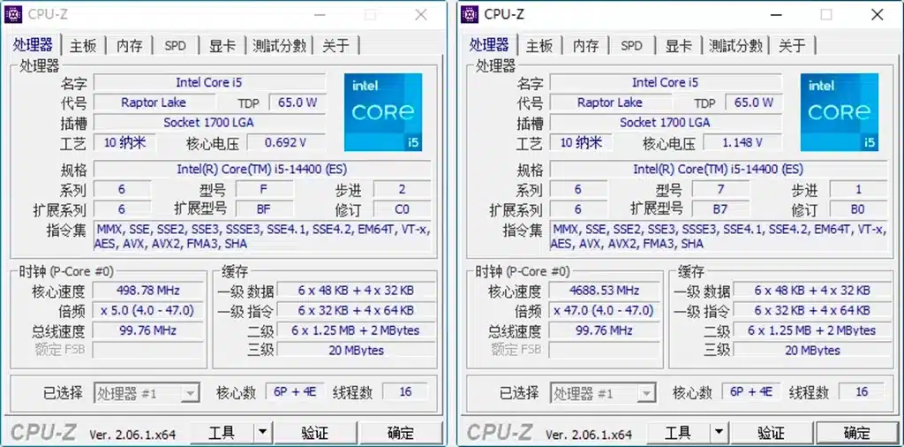
Task: Click the 20 MBytes L3 cache in left window
Action: (x=357, y=350)
